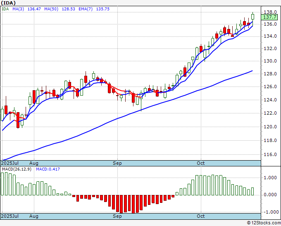Click the 138.0 price axis label
The height and width of the screenshot is (226, 281).
tap(270, 12)
